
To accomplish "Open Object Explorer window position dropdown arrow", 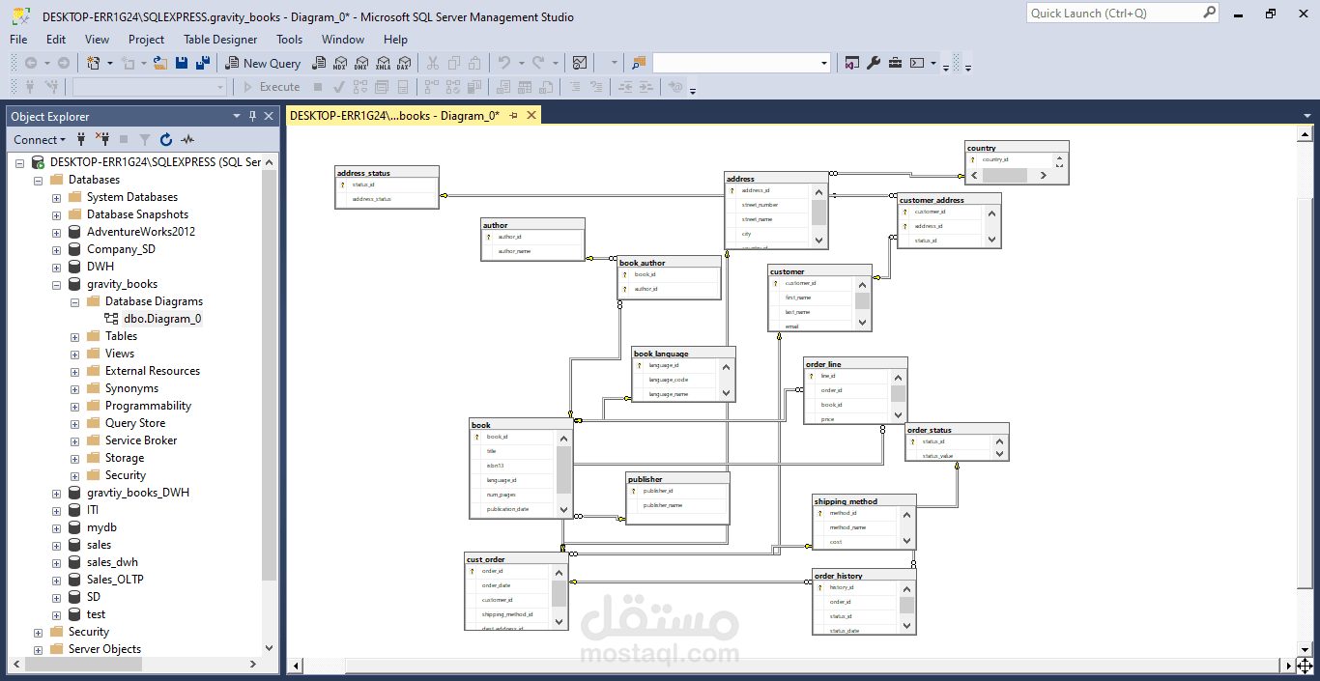I will click(237, 116).
